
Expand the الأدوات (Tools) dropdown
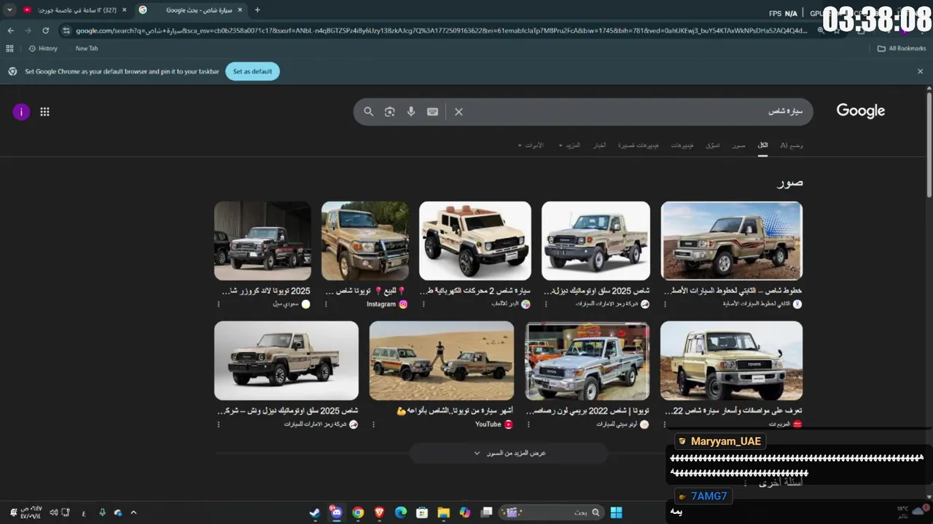pyautogui.click(x=531, y=146)
